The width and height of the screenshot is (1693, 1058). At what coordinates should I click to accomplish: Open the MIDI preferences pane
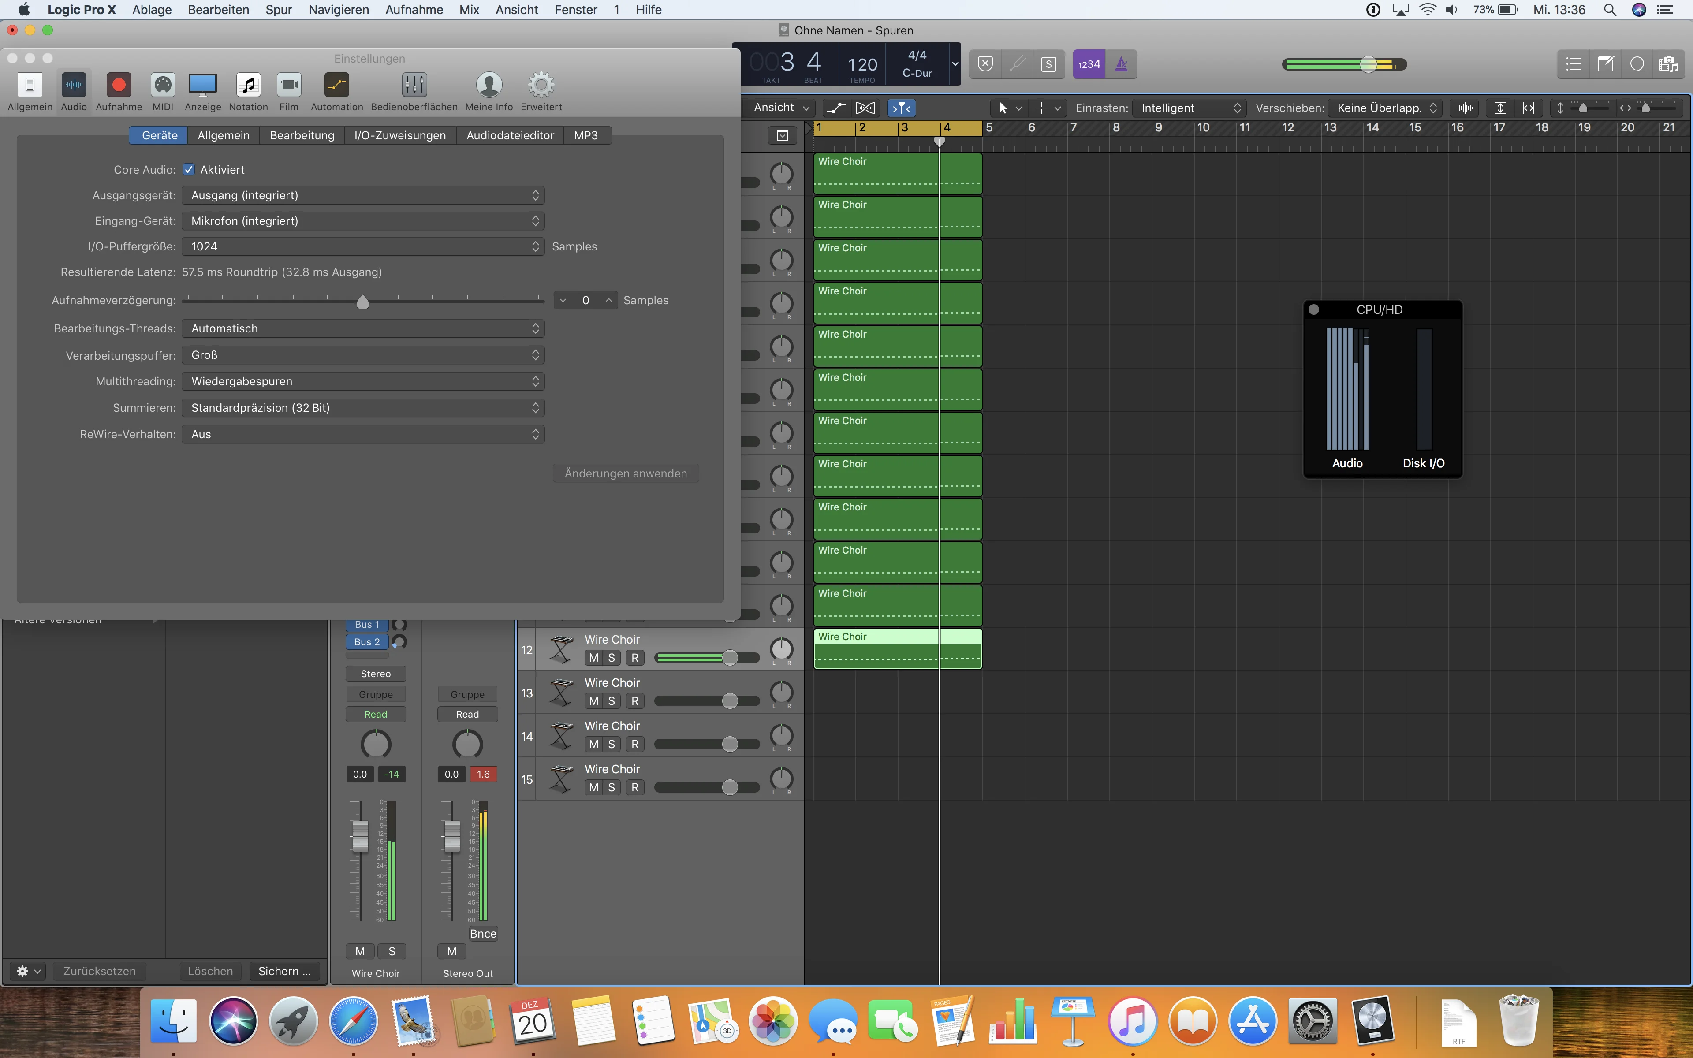coord(162,92)
